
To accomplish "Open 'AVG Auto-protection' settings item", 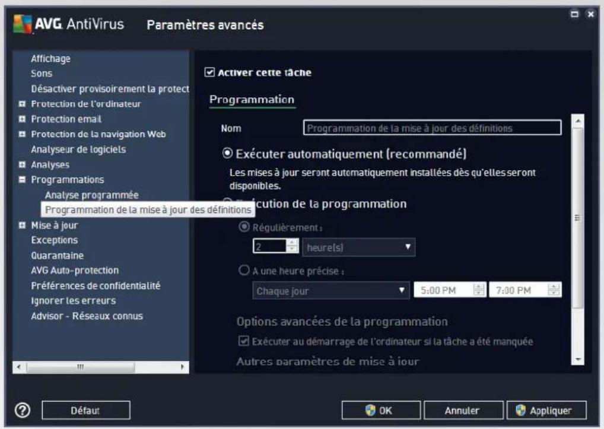I will pyautogui.click(x=75, y=271).
